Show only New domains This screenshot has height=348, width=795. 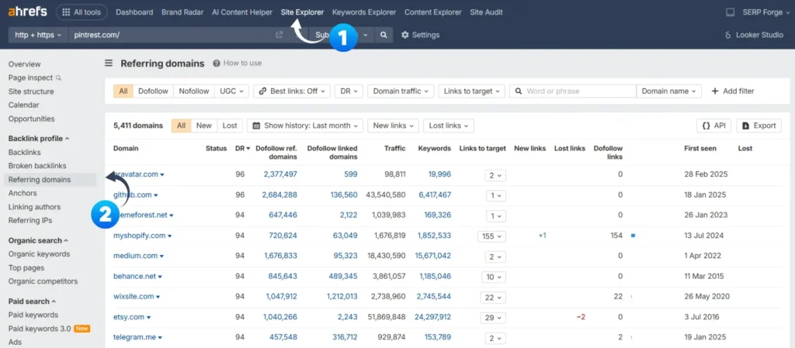tap(204, 126)
